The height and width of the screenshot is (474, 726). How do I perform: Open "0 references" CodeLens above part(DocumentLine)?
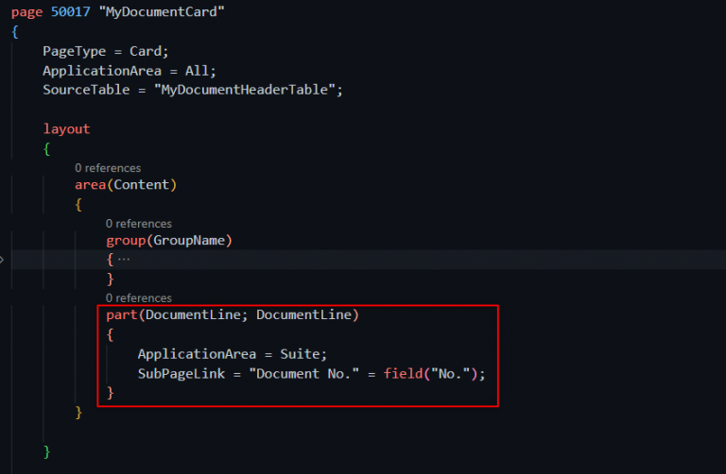pos(138,298)
